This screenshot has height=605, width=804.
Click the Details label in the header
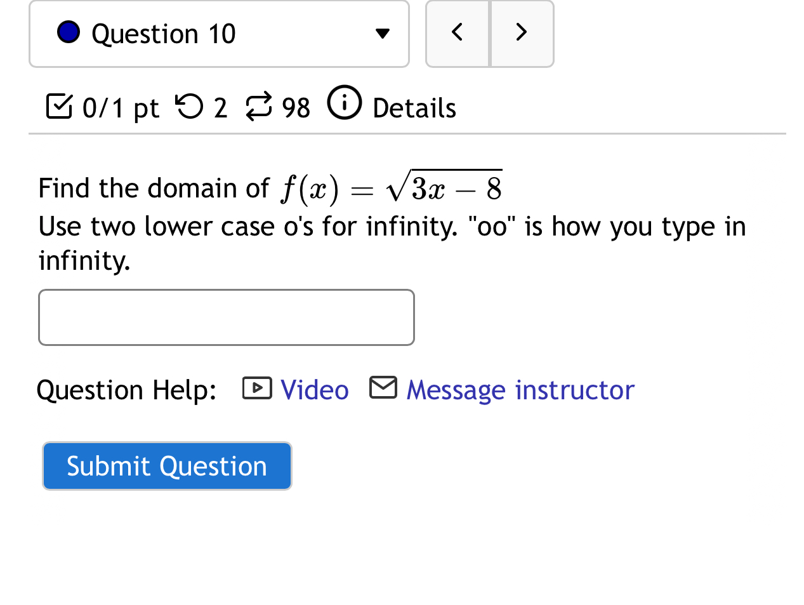[x=414, y=108]
